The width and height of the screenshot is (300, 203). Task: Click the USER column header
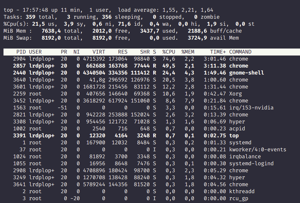(35, 52)
